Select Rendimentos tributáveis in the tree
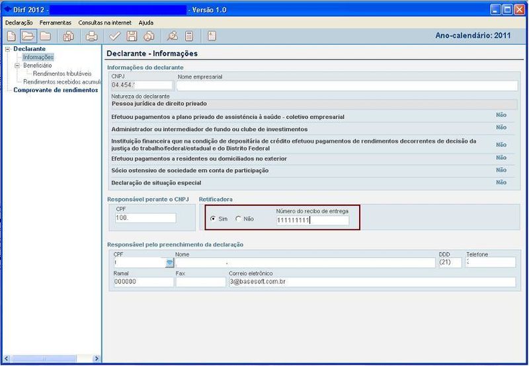 [x=62, y=73]
